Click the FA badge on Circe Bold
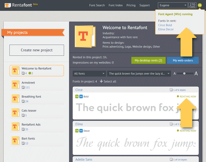The width and height of the screenshot is (206, 162). 77,97
